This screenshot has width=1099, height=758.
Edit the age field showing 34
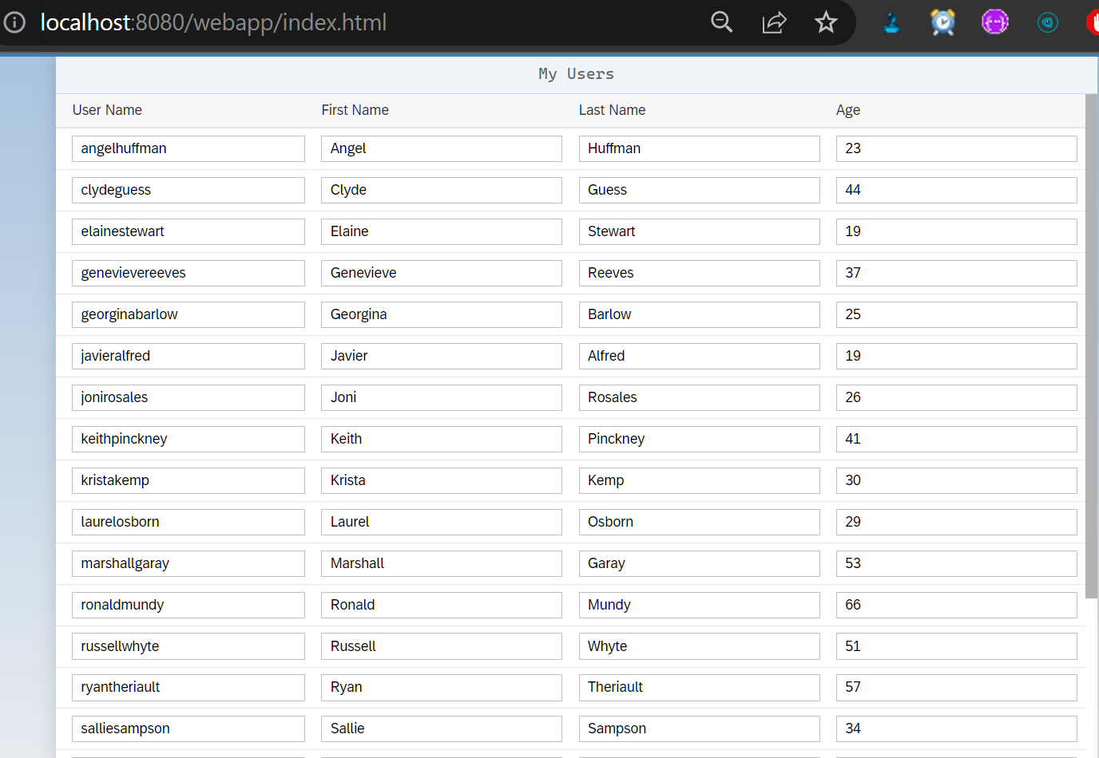click(x=957, y=728)
